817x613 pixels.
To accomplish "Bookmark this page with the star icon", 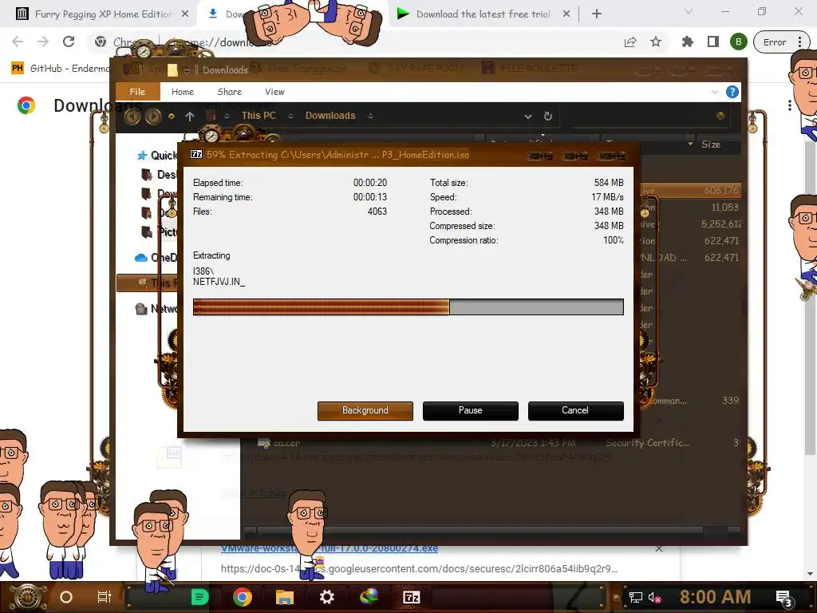I will pos(656,42).
